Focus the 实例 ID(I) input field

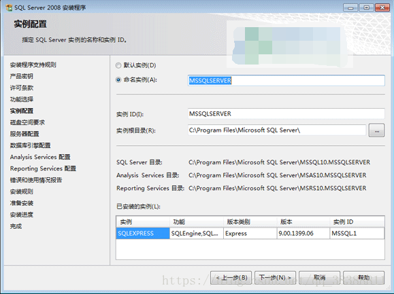pos(286,114)
